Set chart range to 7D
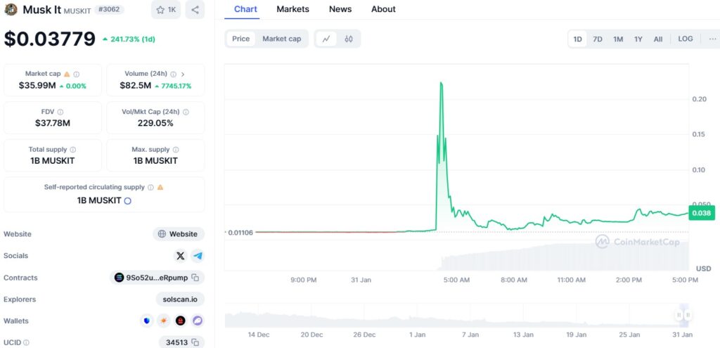Viewport: 720px width, 348px height. point(598,39)
